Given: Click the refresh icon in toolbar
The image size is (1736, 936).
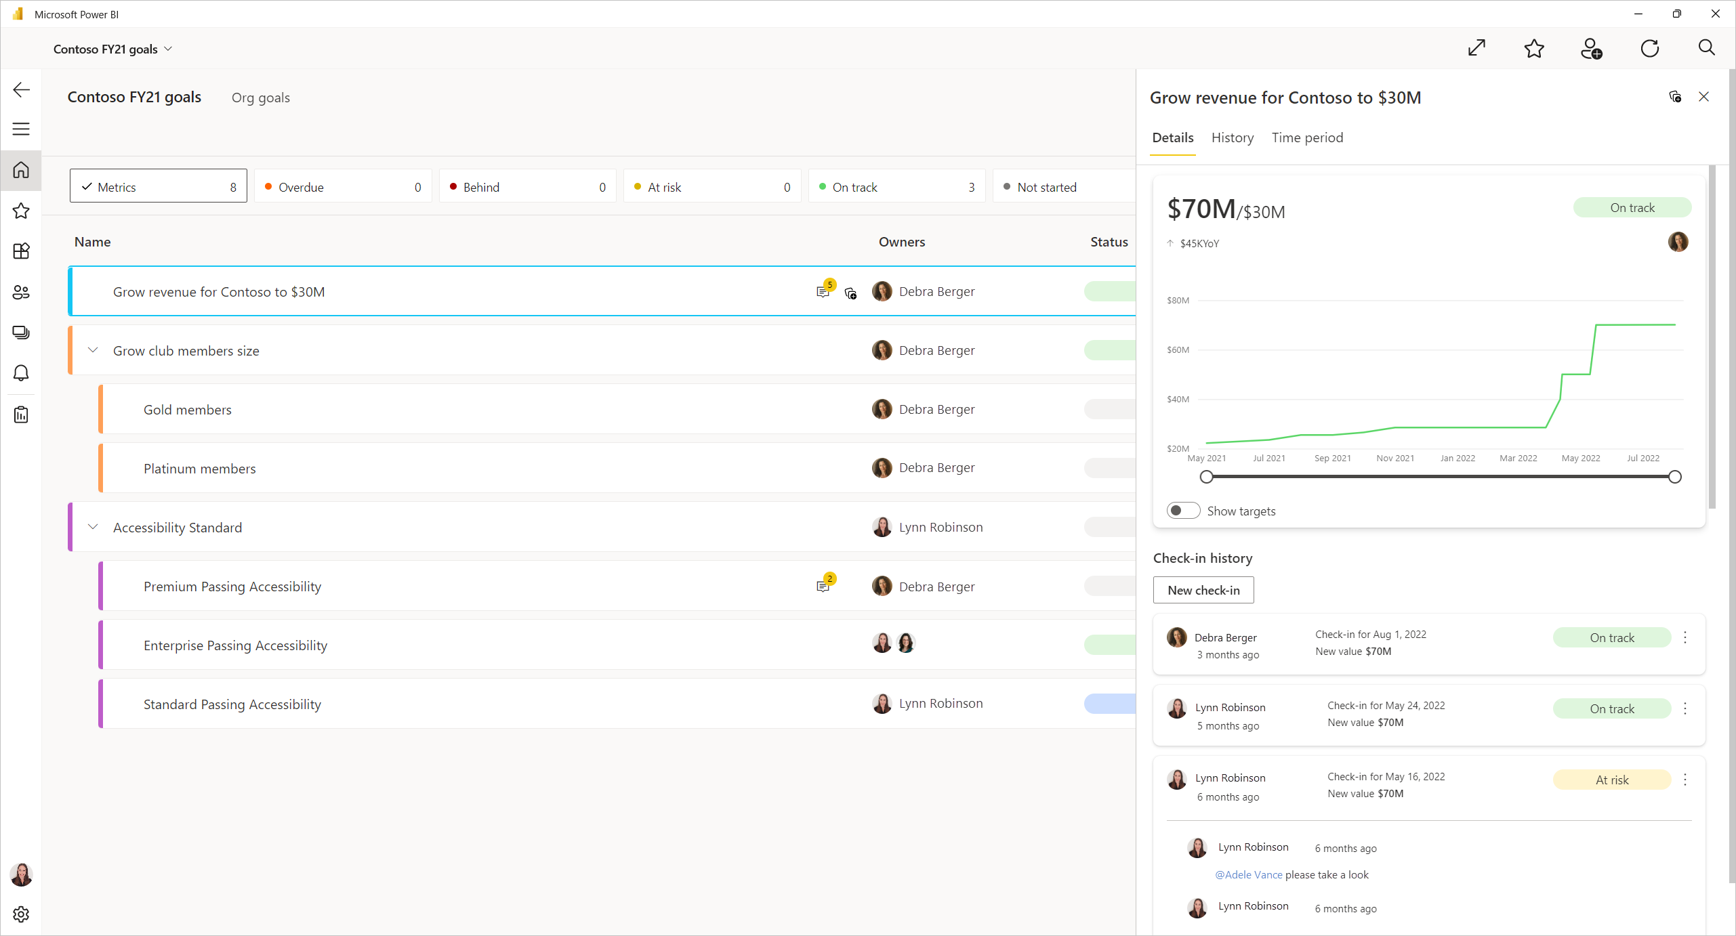Looking at the screenshot, I should (1649, 48).
